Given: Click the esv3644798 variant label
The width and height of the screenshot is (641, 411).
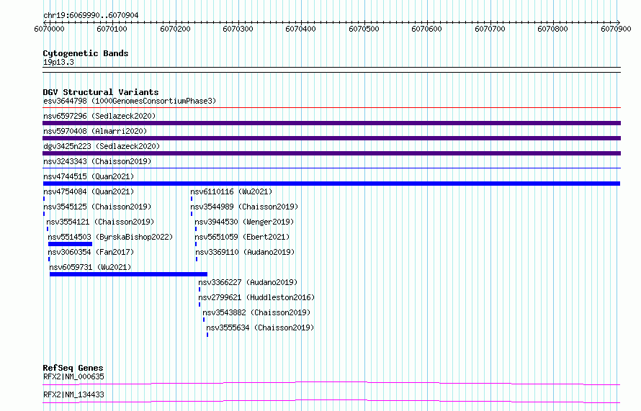Looking at the screenshot, I should coord(130,101).
